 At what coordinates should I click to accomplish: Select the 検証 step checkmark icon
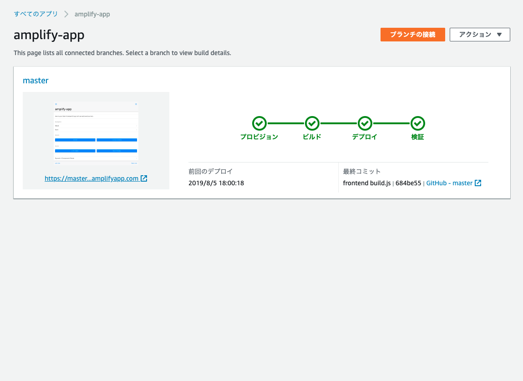[417, 123]
